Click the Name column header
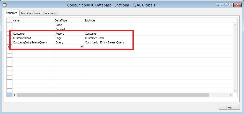The width and height of the screenshot is (244, 114). click(x=16, y=20)
